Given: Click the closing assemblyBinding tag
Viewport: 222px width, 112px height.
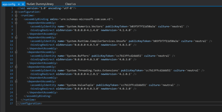Looking at the screenshot, I should tap(38, 96).
